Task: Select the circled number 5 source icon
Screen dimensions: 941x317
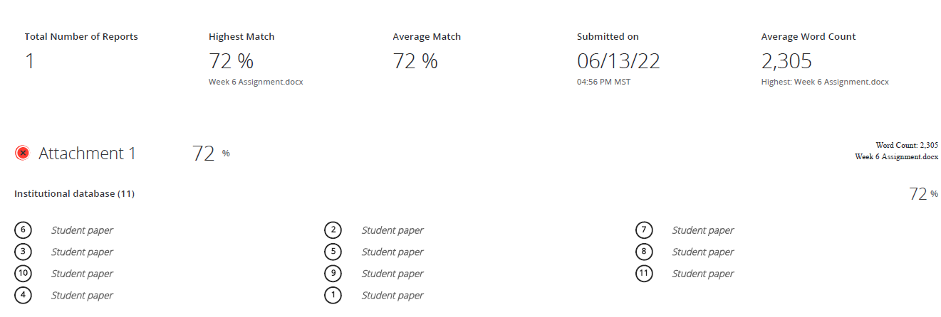Action: pos(333,252)
